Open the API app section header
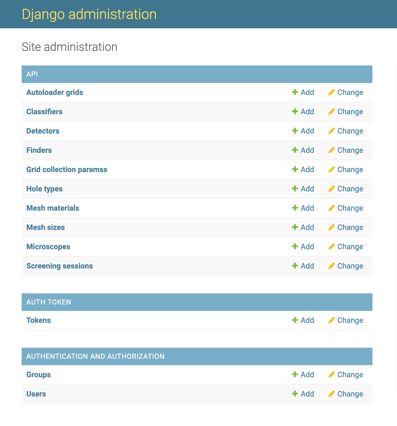Screen dimensions: 397x426 [x=32, y=74]
